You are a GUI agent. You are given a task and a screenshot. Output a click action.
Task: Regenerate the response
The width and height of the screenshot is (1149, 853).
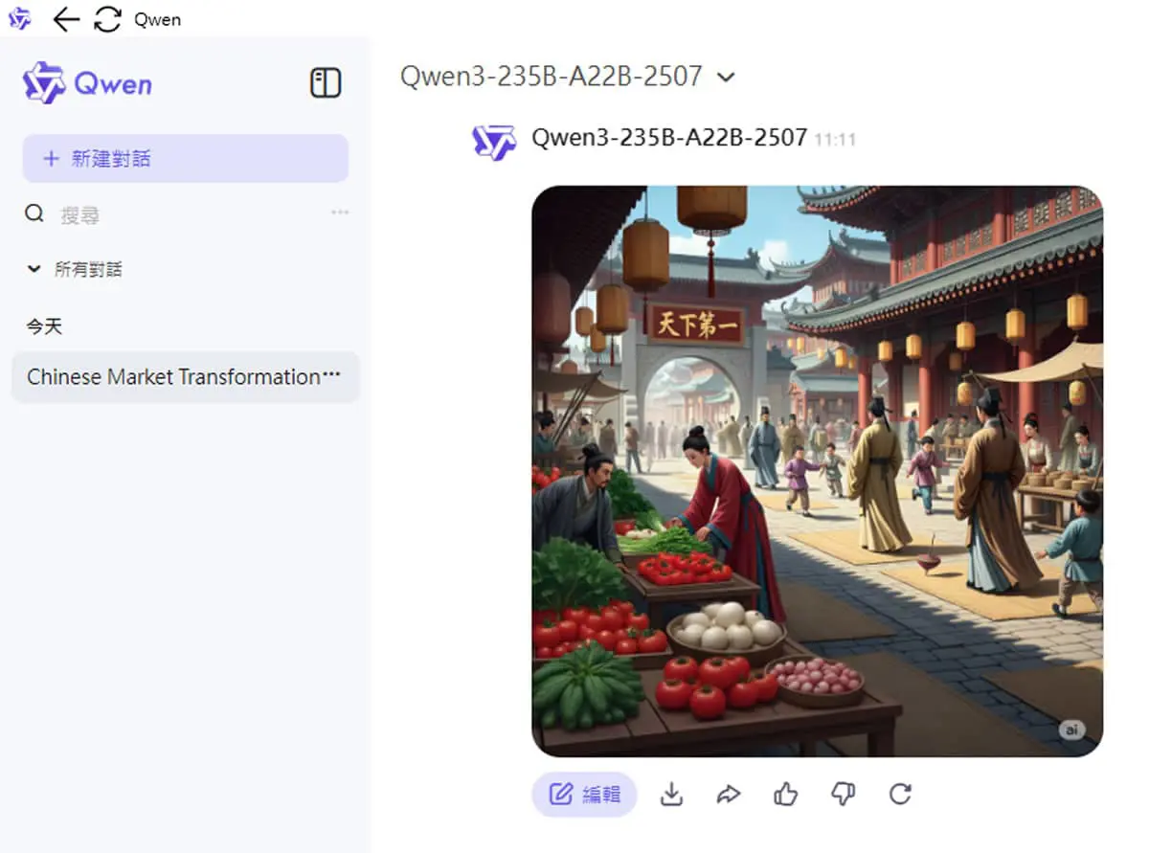900,794
